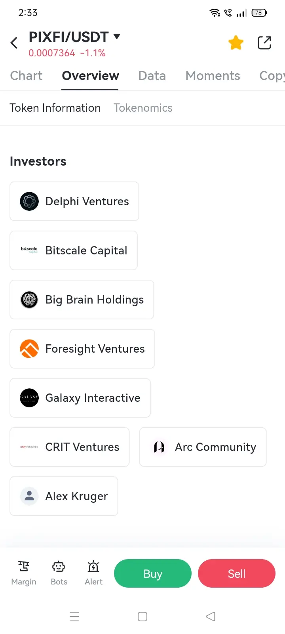Open the Arc Community investor card
This screenshot has height=634, width=285.
[x=203, y=447]
